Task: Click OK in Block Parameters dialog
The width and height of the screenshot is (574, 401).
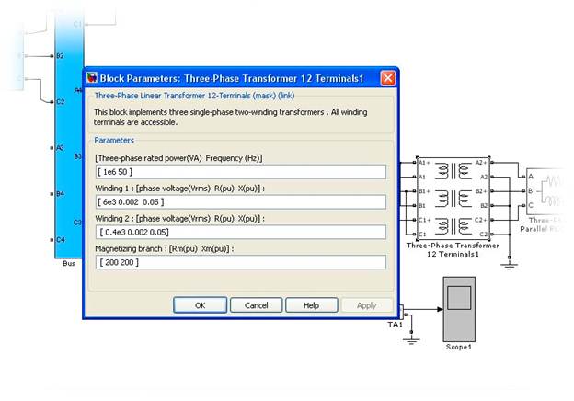Action: [x=200, y=305]
